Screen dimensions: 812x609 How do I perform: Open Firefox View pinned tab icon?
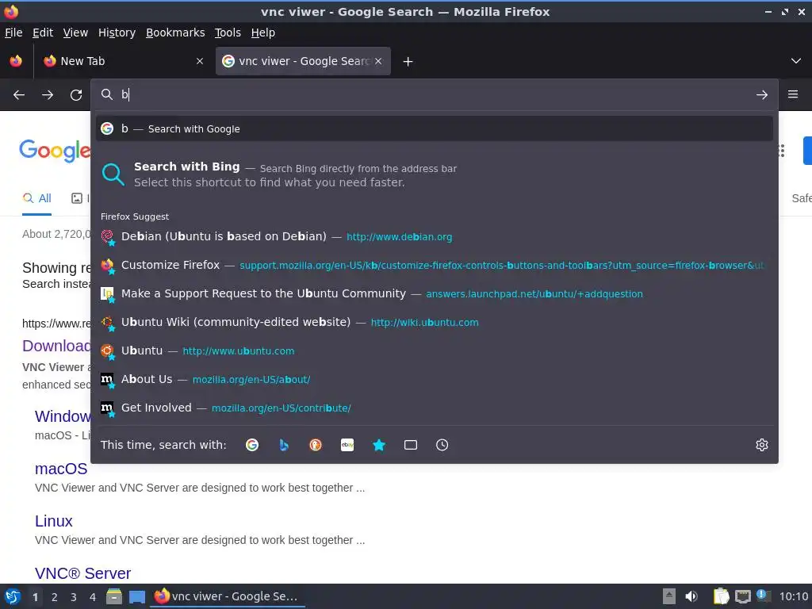coord(16,61)
